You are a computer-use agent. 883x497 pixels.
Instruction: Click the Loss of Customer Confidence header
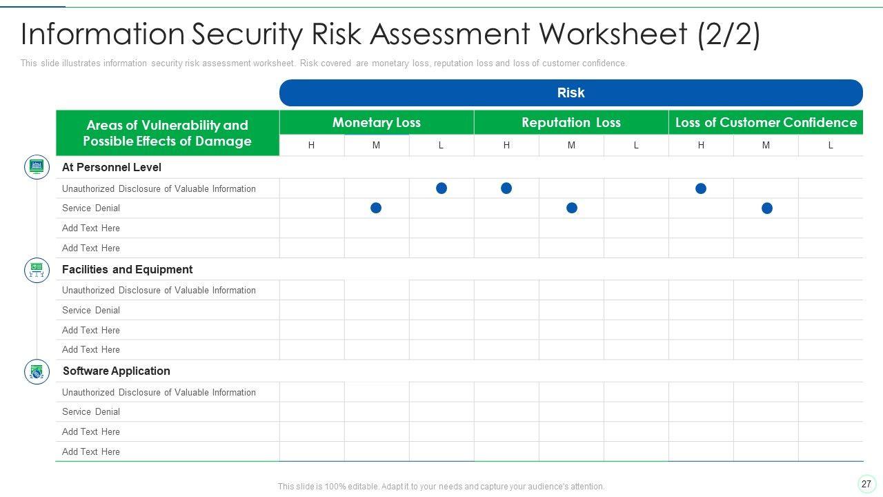click(766, 122)
